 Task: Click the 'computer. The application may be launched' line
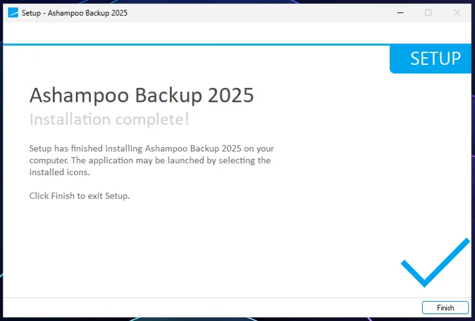150,160
